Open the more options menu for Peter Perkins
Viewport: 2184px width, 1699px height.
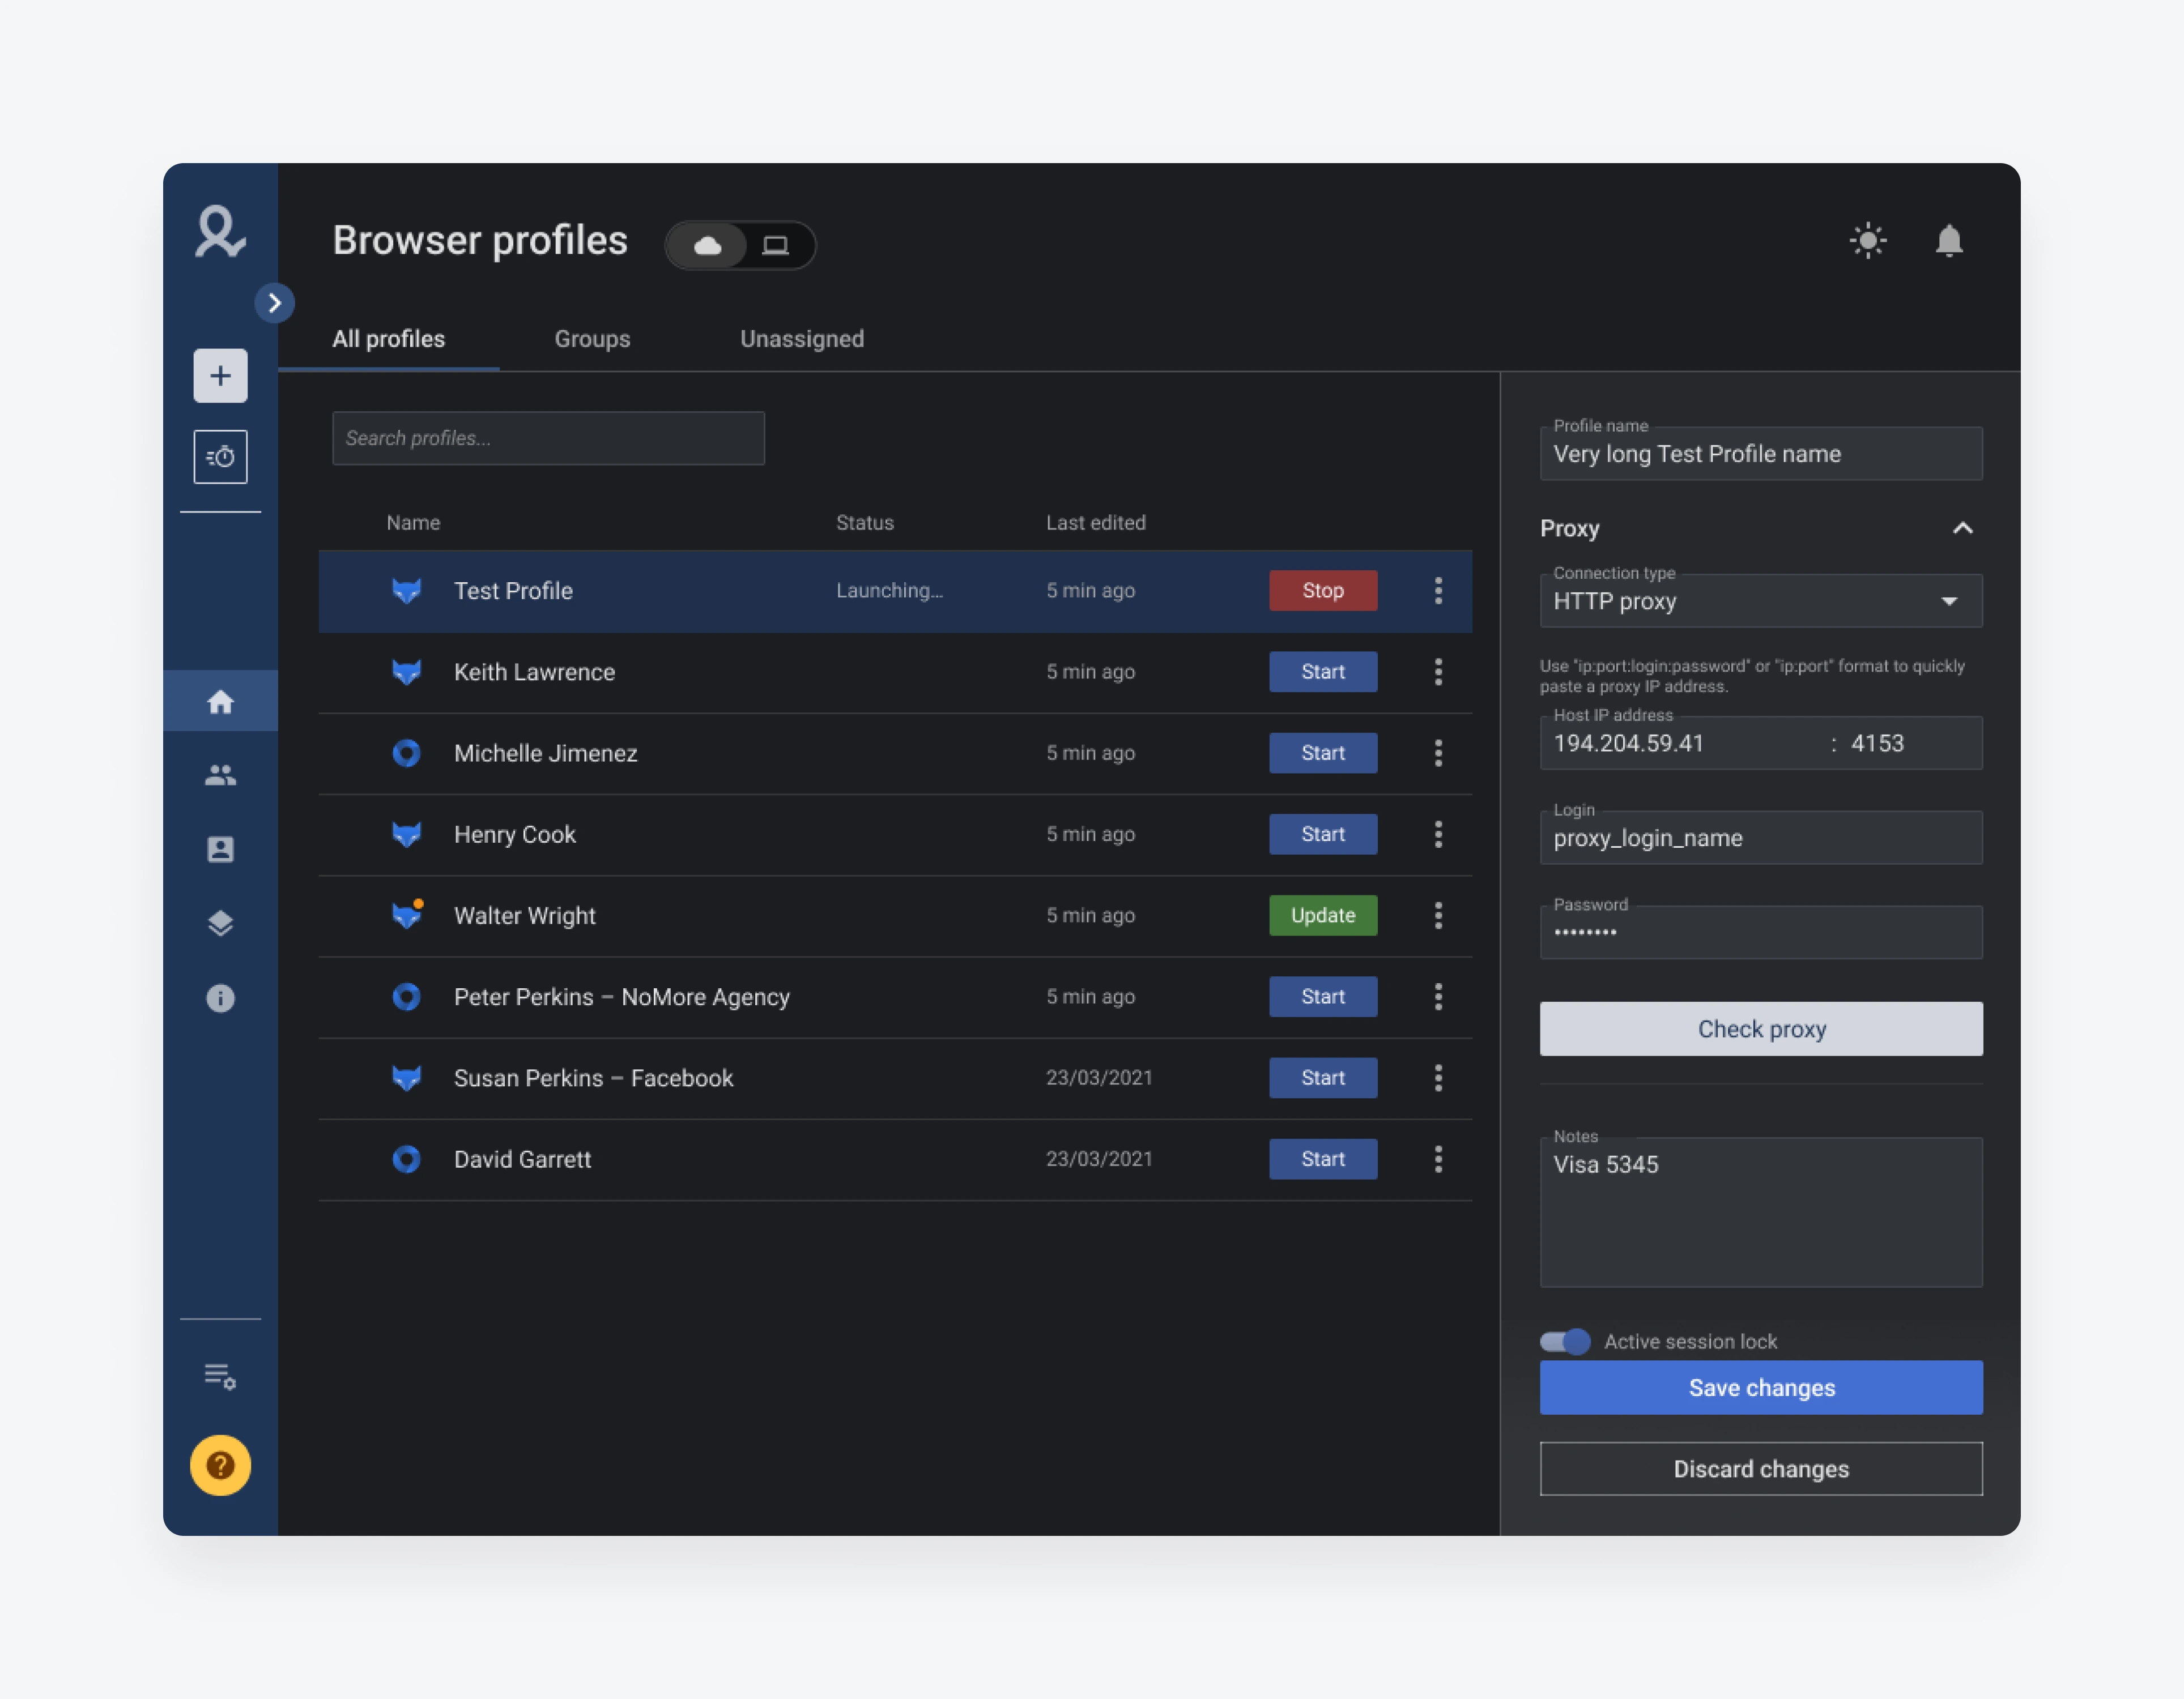tap(1438, 996)
